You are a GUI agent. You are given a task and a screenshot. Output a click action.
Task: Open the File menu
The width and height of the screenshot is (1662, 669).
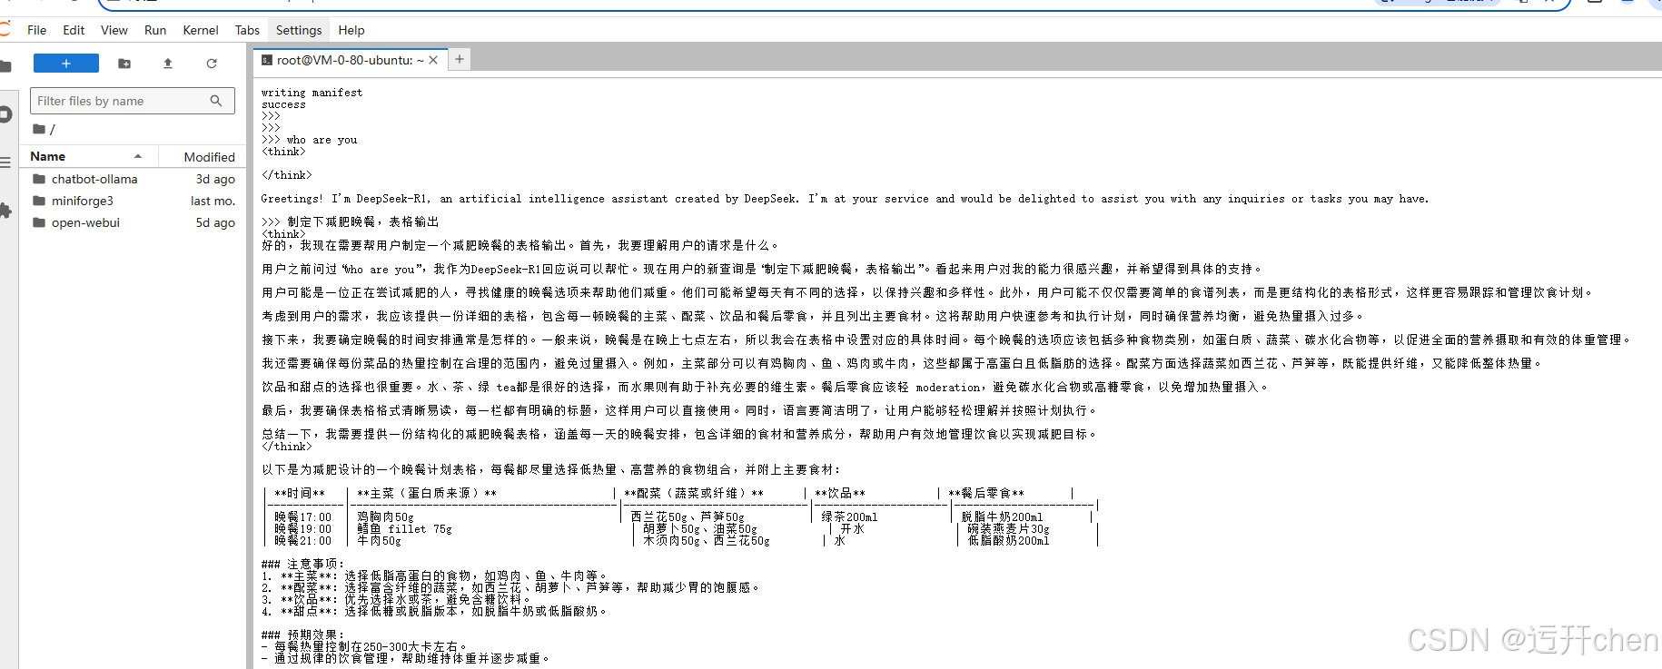tap(36, 30)
